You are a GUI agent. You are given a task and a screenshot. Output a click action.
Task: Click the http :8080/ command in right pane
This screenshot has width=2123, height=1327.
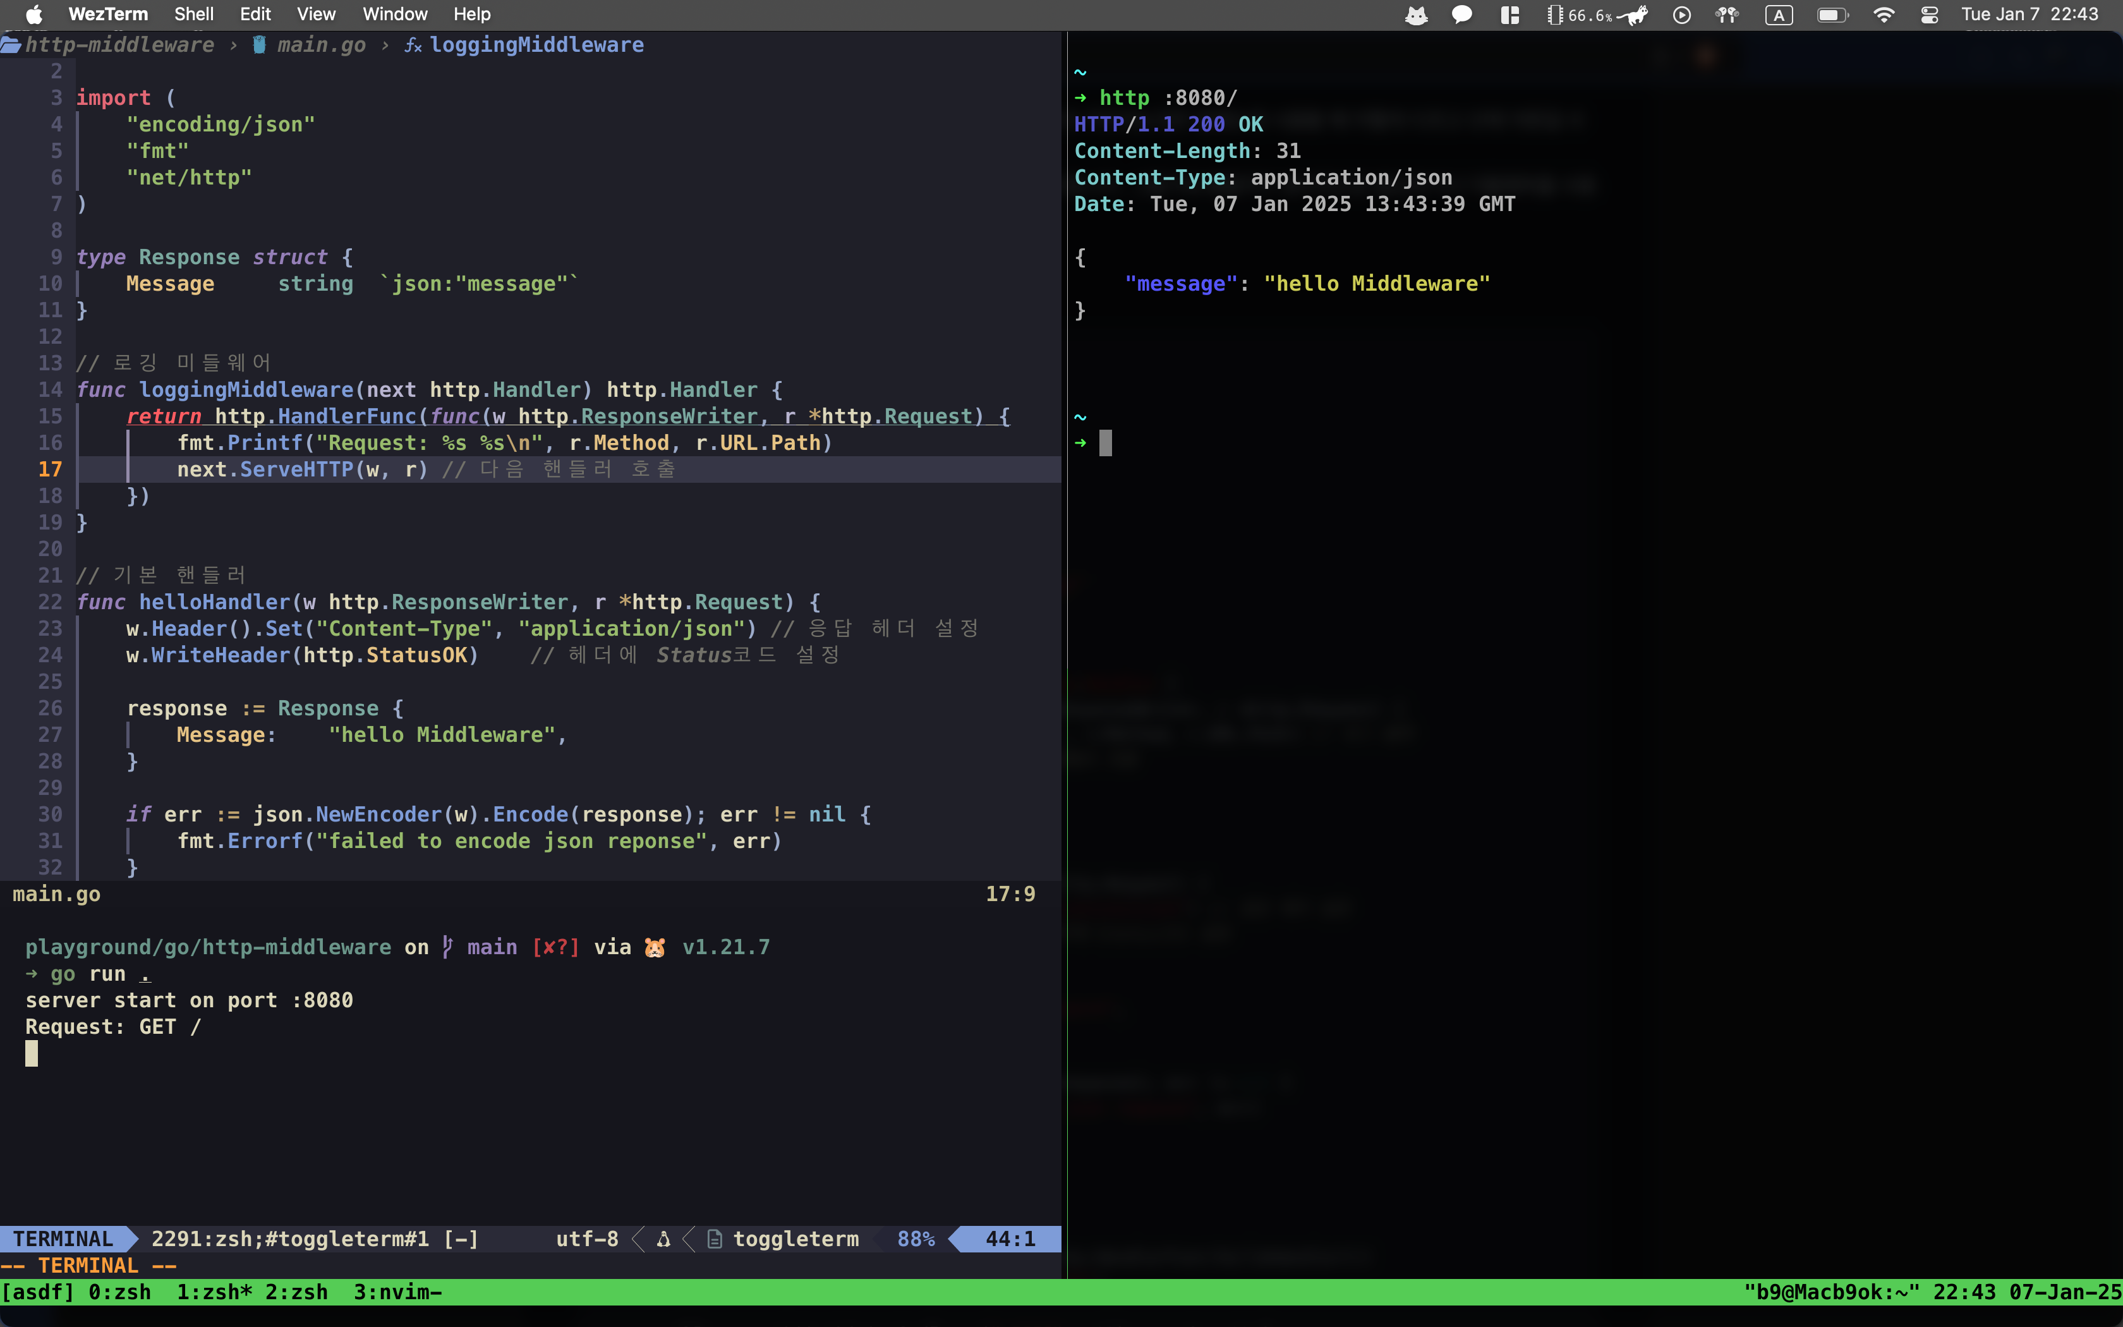[1168, 99]
